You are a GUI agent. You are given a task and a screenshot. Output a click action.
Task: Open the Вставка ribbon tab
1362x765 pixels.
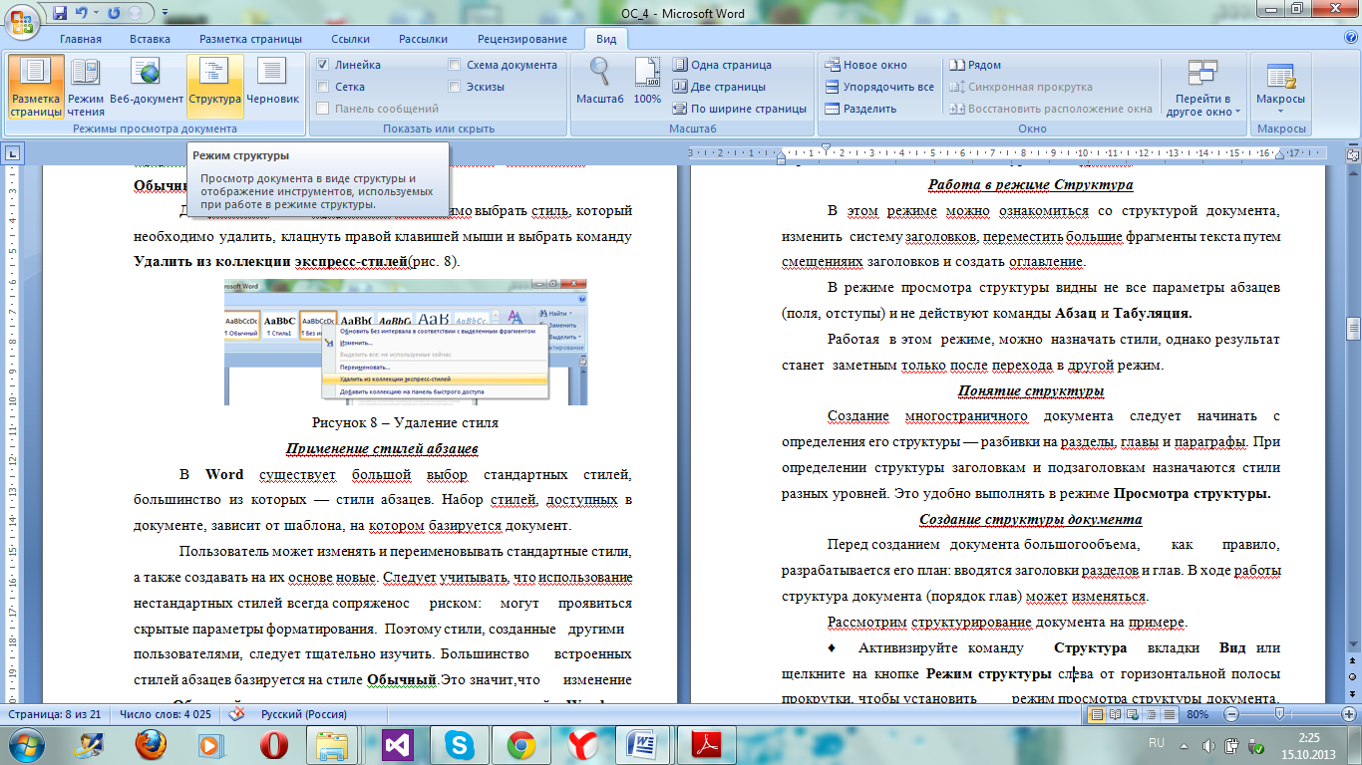(x=150, y=39)
